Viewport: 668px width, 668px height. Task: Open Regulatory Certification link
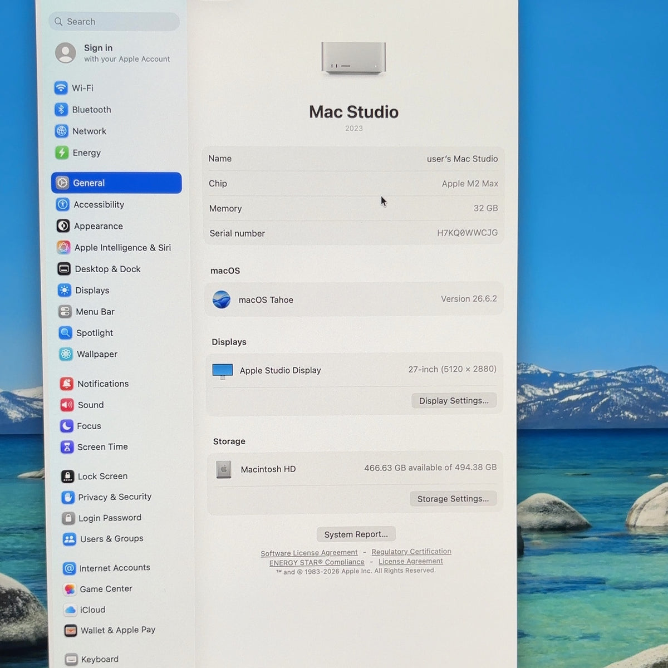(x=411, y=552)
